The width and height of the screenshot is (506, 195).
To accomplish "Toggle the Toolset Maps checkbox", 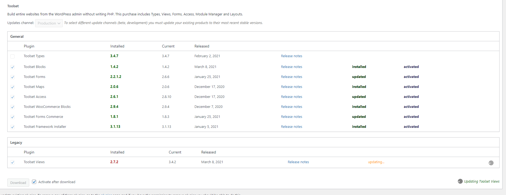I will pyautogui.click(x=12, y=87).
